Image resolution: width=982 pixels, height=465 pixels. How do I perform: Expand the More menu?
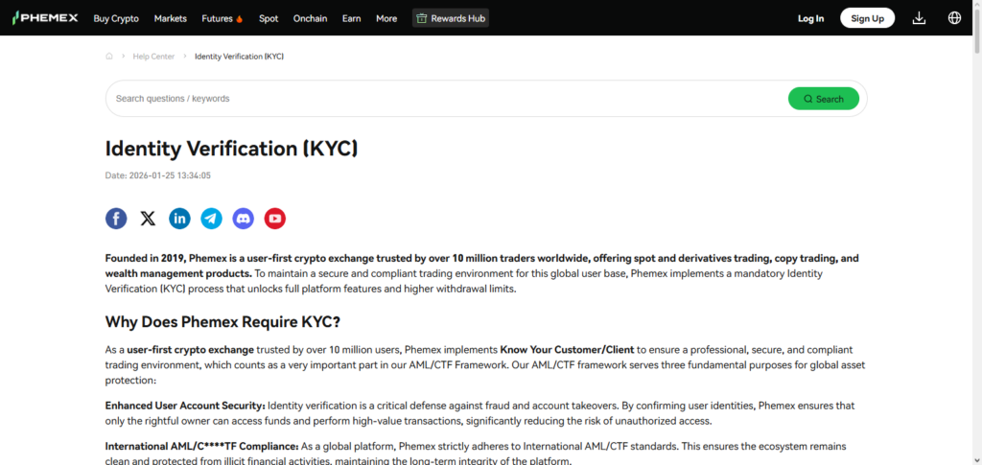[386, 18]
